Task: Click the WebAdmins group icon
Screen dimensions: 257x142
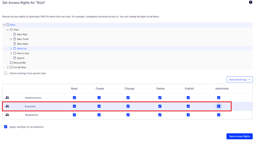Action: click(x=7, y=115)
